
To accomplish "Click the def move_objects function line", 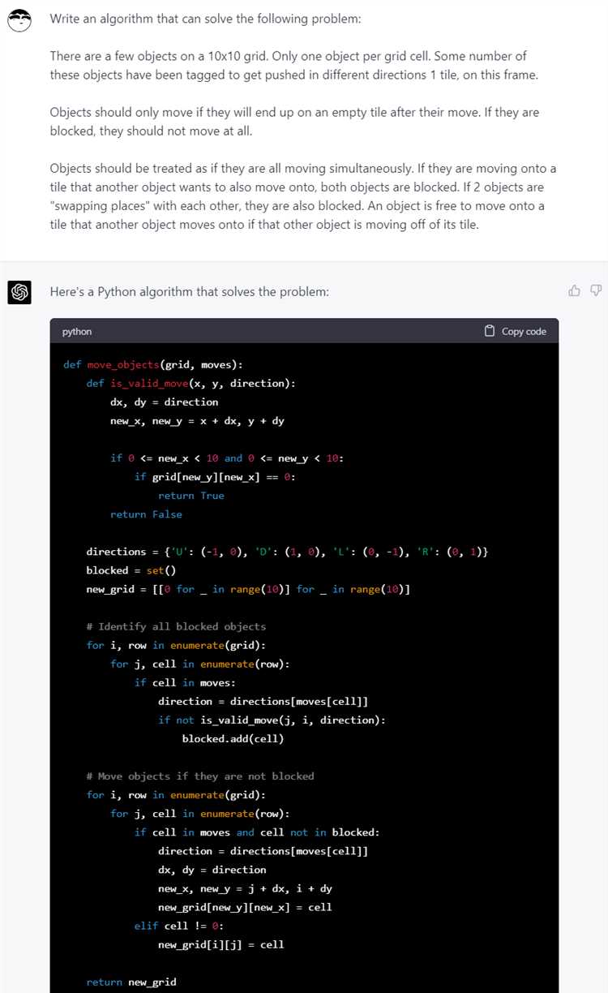I will click(x=152, y=364).
